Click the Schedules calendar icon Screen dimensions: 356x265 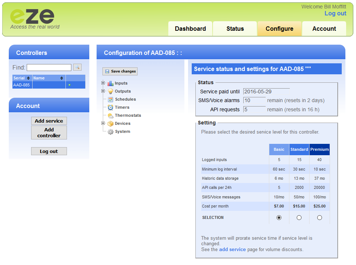110,100
